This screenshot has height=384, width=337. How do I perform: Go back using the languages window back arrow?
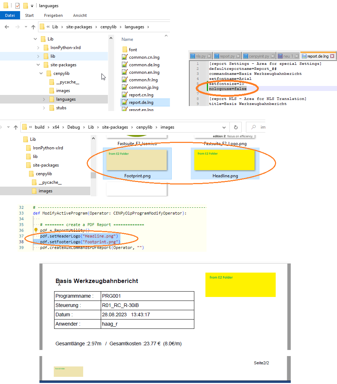pos(7,27)
